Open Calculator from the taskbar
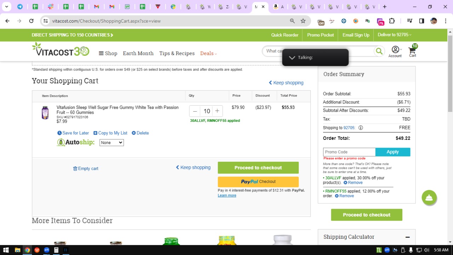The width and height of the screenshot is (453, 255). 56,250
